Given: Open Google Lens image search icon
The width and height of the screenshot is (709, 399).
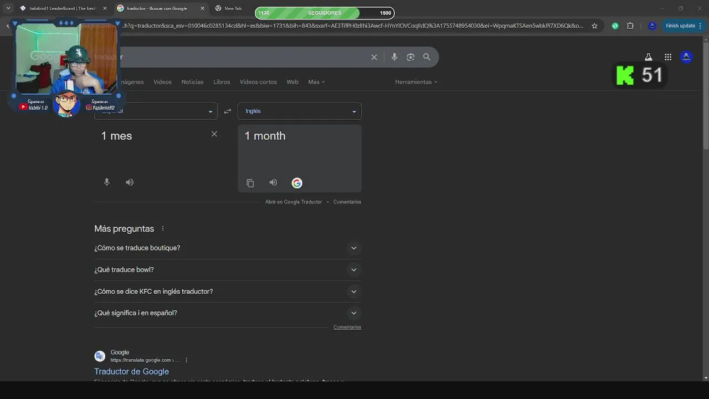Looking at the screenshot, I should [410, 57].
